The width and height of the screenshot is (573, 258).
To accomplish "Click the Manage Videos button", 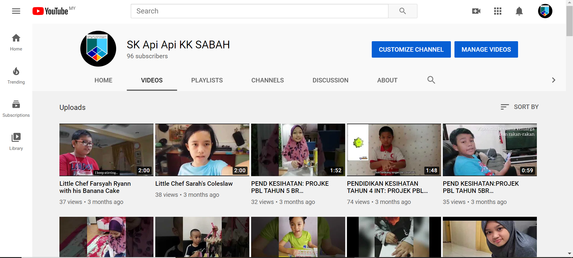I will click(x=486, y=50).
